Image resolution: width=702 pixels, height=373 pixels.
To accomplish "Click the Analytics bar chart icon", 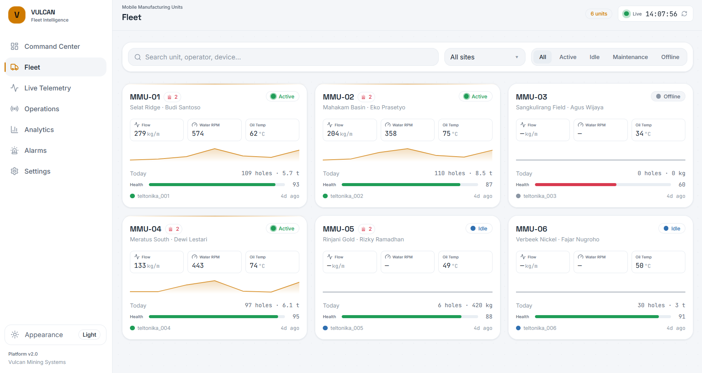I will [x=14, y=129].
